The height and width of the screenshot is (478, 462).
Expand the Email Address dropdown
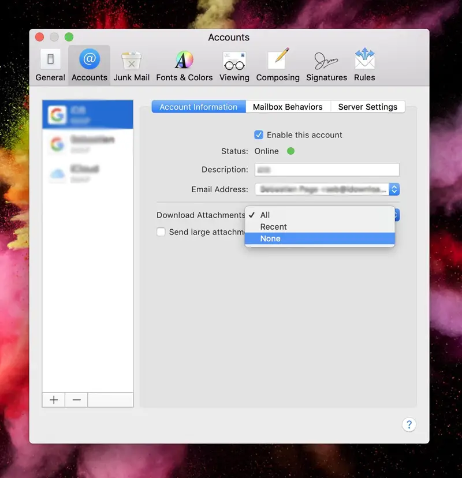[x=394, y=189]
